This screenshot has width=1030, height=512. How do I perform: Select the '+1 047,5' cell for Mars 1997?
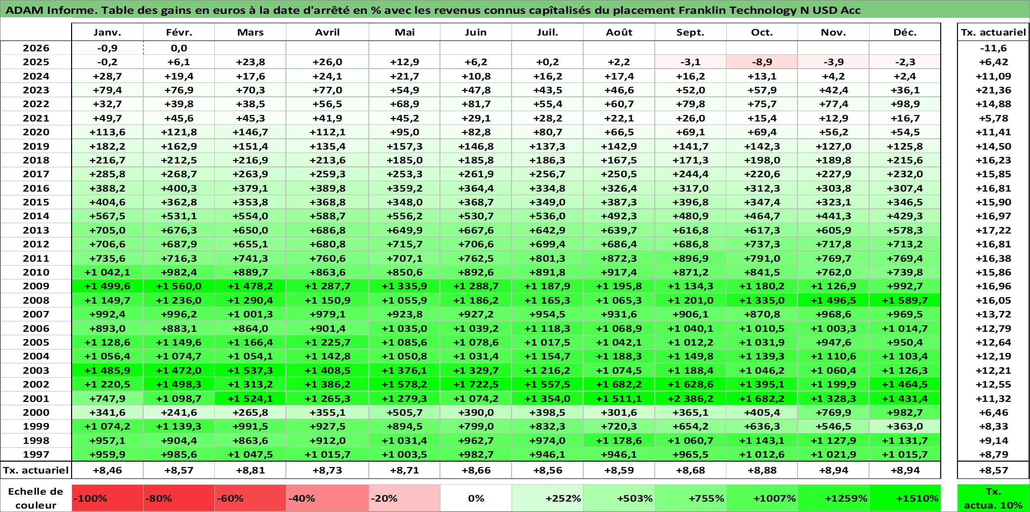coord(250,454)
